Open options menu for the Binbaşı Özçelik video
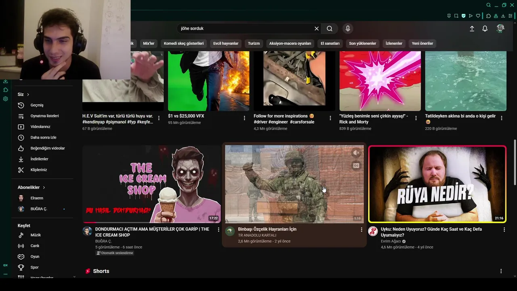Viewport: 517px width, 291px height. [361, 230]
